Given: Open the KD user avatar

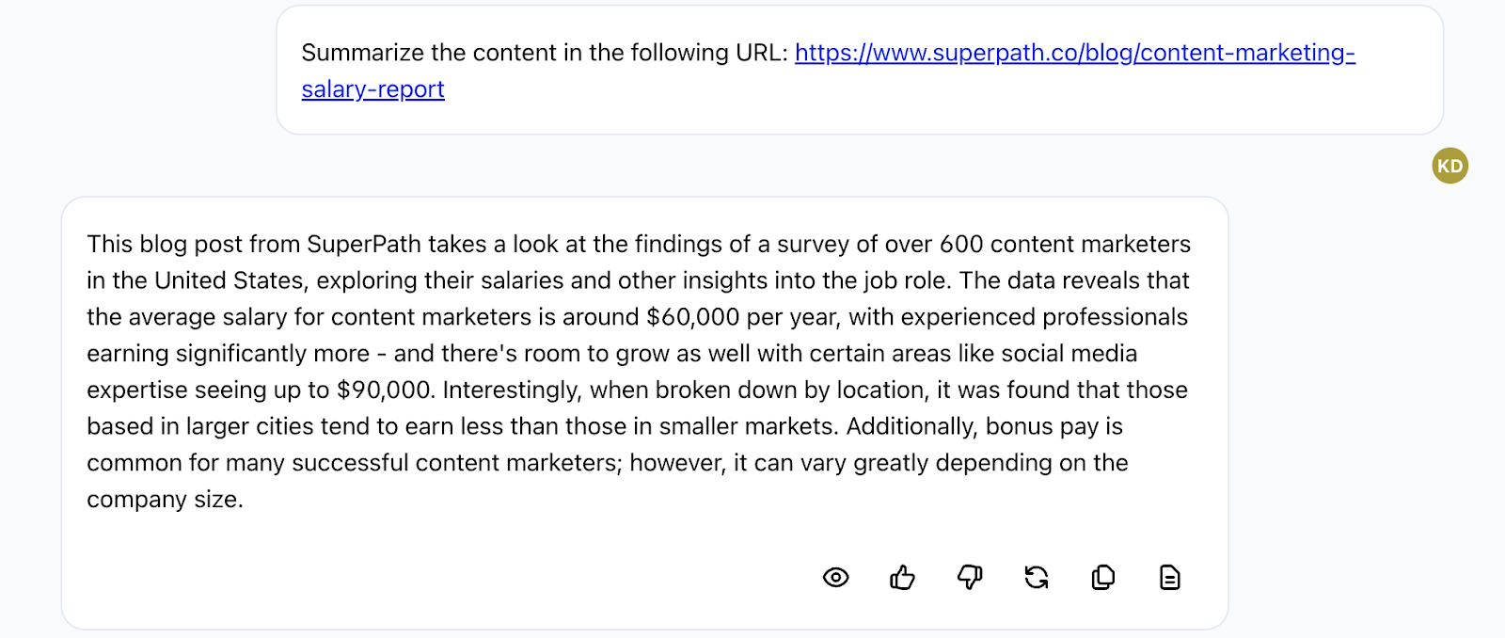Looking at the screenshot, I should pos(1450,166).
